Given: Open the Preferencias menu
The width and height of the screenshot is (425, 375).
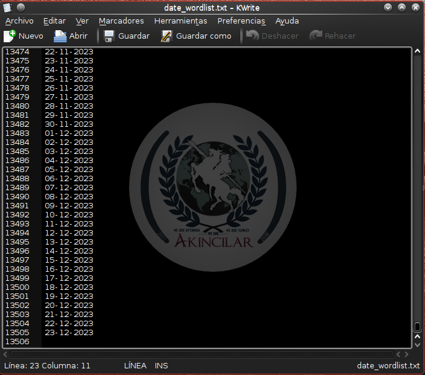Looking at the screenshot, I should pyautogui.click(x=241, y=21).
